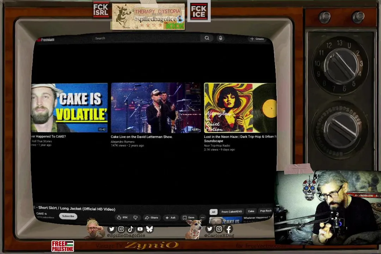Click the '@CarlosBDog' handle text
The image size is (381, 254).
pyautogui.click(x=219, y=236)
